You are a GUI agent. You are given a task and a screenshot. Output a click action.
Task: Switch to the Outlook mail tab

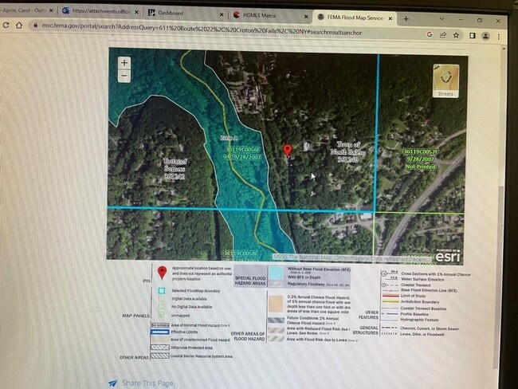[26, 10]
